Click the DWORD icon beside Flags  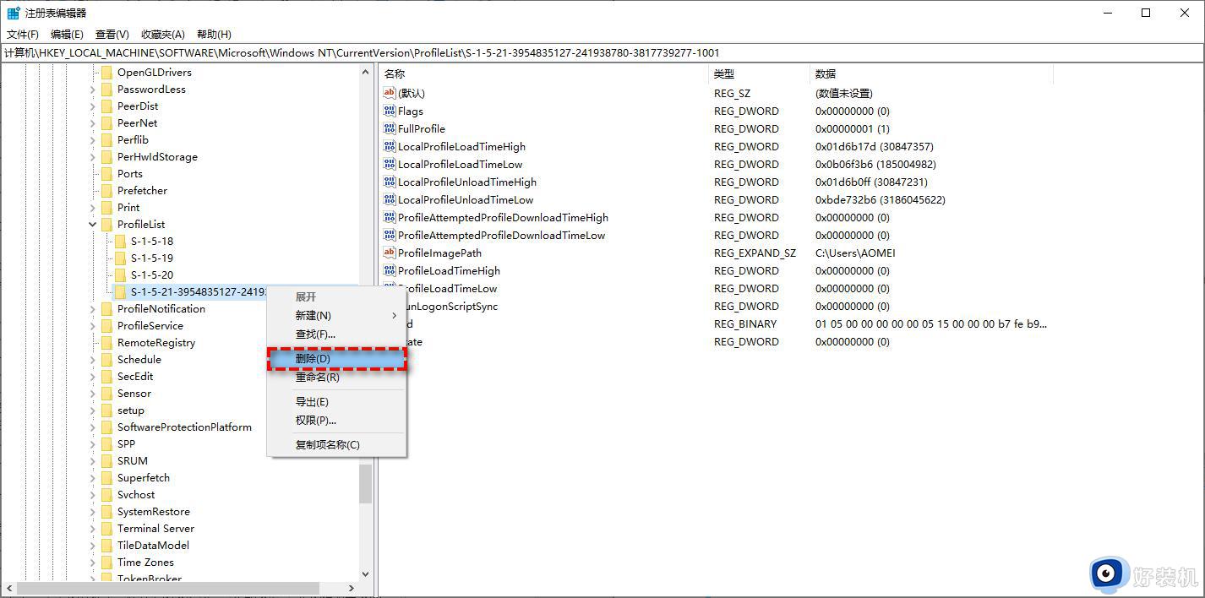pos(390,111)
